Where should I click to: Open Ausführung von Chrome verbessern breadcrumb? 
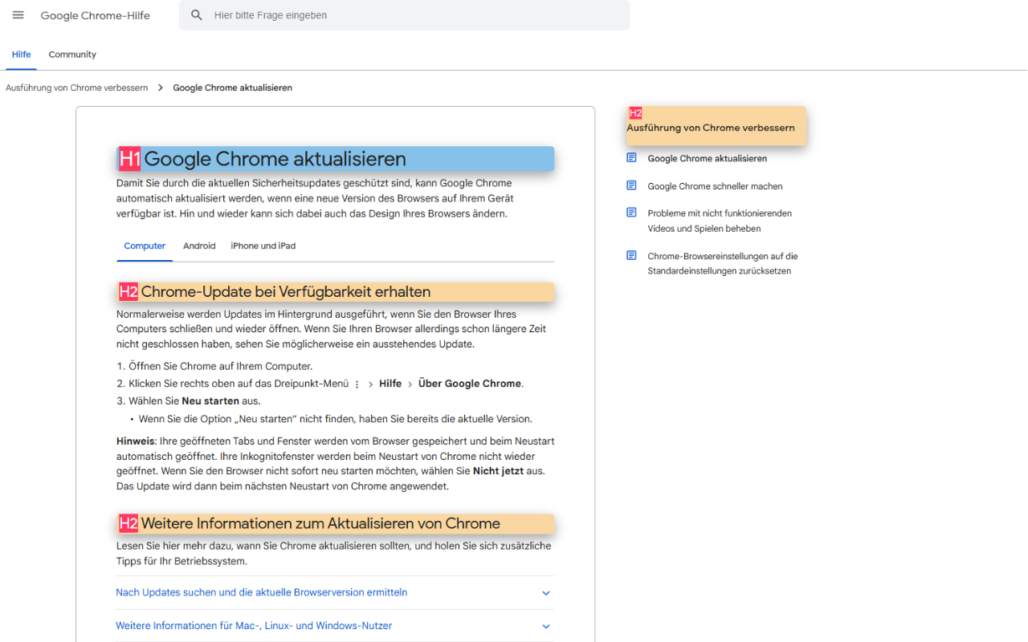pyautogui.click(x=77, y=87)
